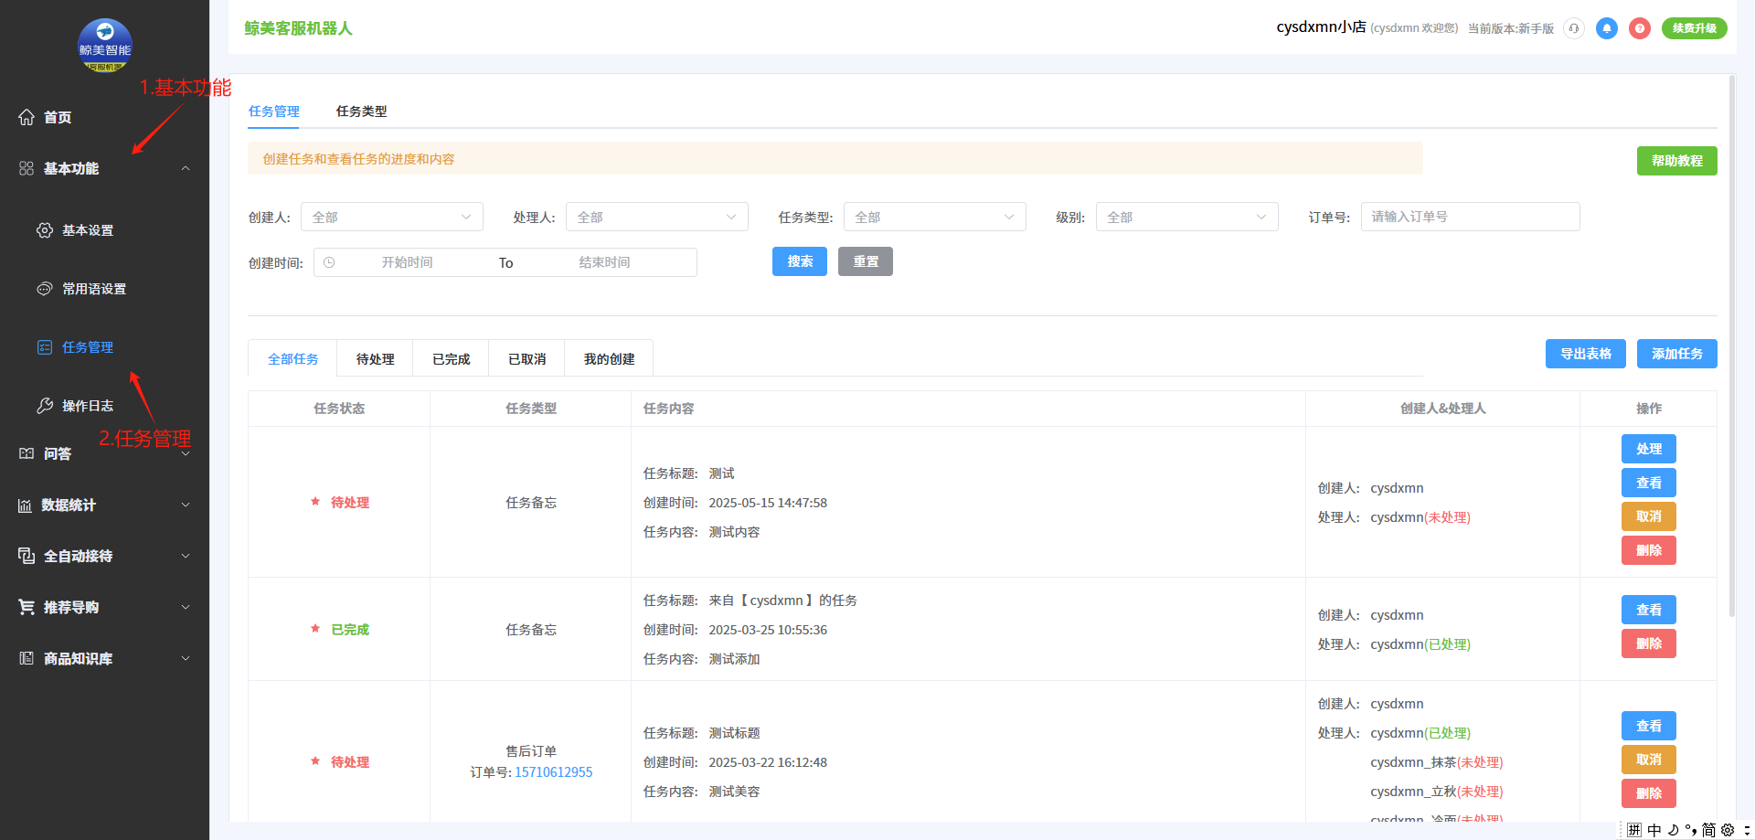Open the blue notification bell icon
This screenshot has width=1755, height=840.
click(x=1606, y=28)
